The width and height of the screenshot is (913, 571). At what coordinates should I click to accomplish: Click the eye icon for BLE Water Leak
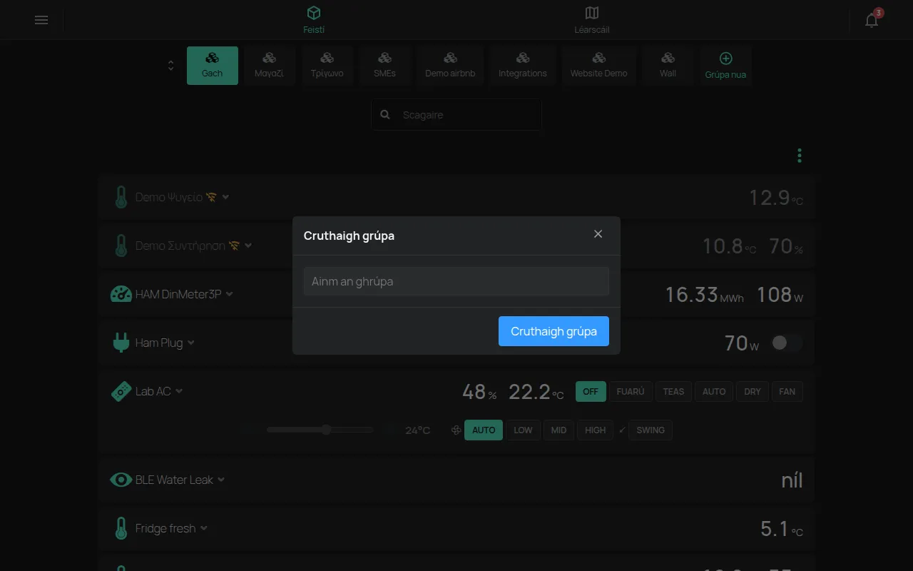[121, 480]
